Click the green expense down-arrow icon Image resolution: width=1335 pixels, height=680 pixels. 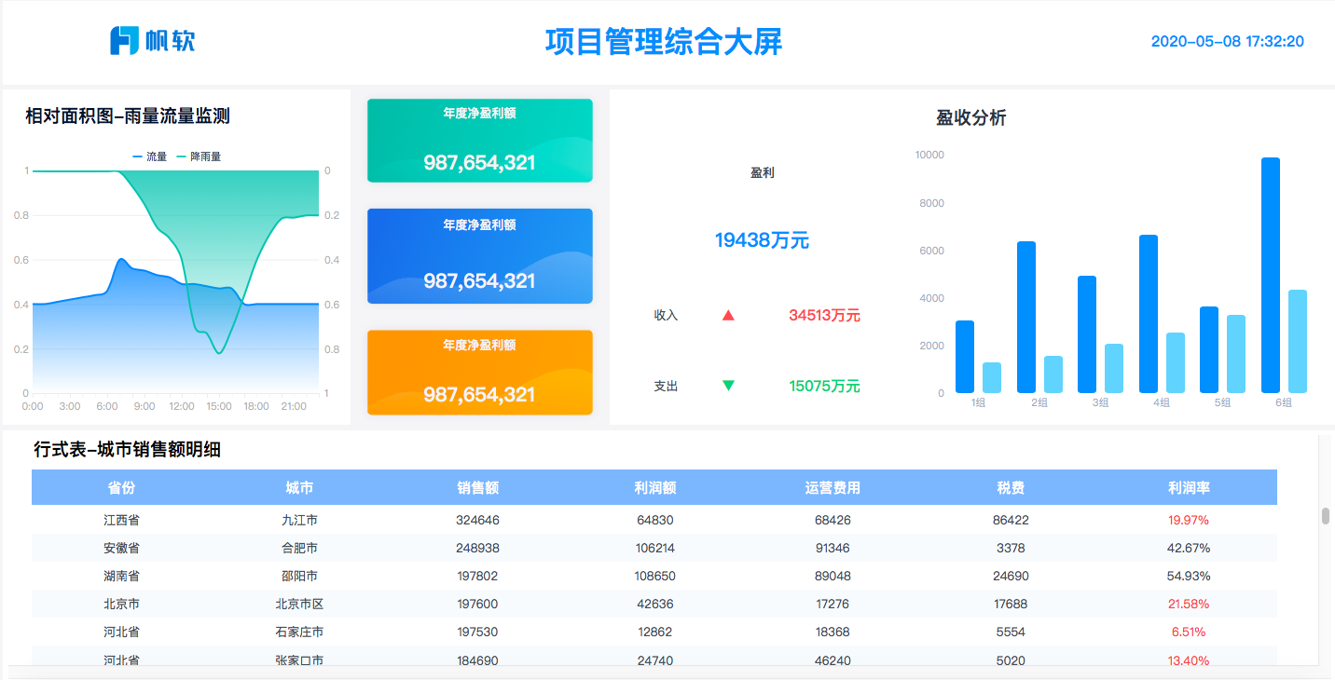coord(728,386)
